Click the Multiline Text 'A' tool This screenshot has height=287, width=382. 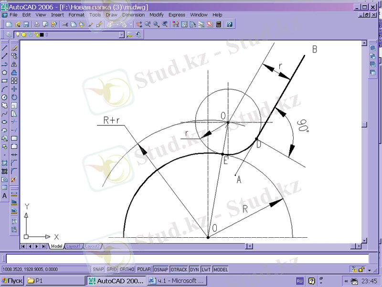5,196
